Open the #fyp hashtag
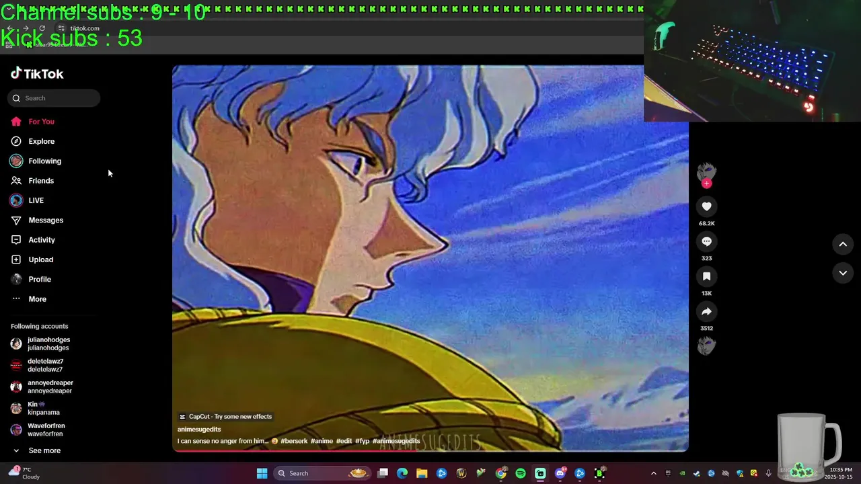This screenshot has width=861, height=484. tap(363, 441)
